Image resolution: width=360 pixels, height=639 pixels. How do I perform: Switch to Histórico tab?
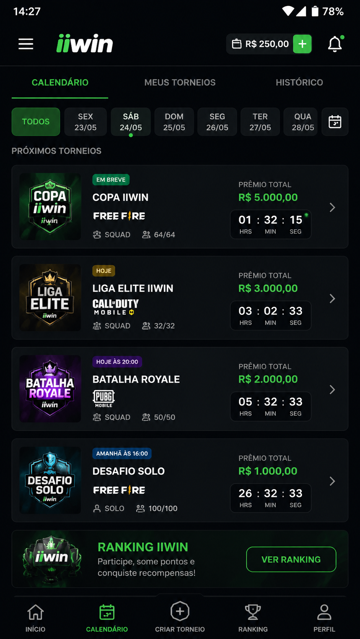(x=299, y=83)
